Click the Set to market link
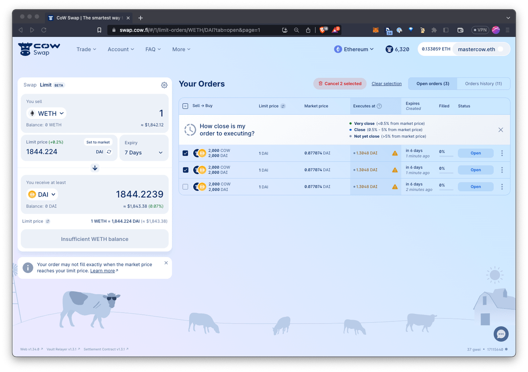 click(x=98, y=142)
